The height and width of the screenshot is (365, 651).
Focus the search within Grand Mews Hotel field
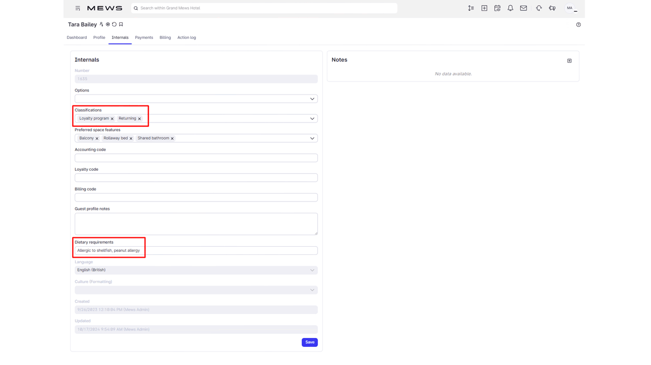tap(265, 8)
